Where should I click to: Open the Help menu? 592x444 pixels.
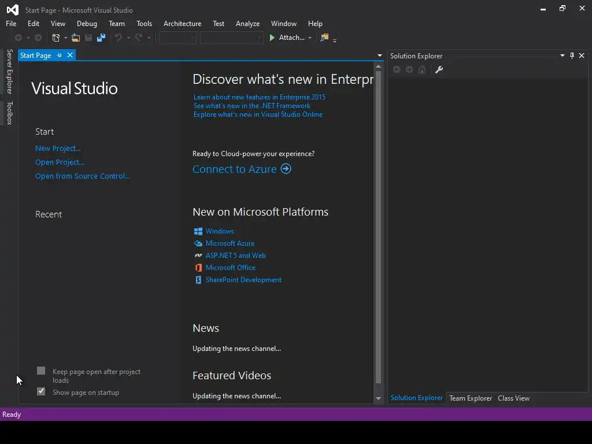[x=315, y=23]
